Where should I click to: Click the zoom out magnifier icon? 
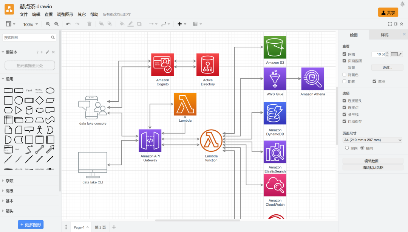(x=56, y=24)
